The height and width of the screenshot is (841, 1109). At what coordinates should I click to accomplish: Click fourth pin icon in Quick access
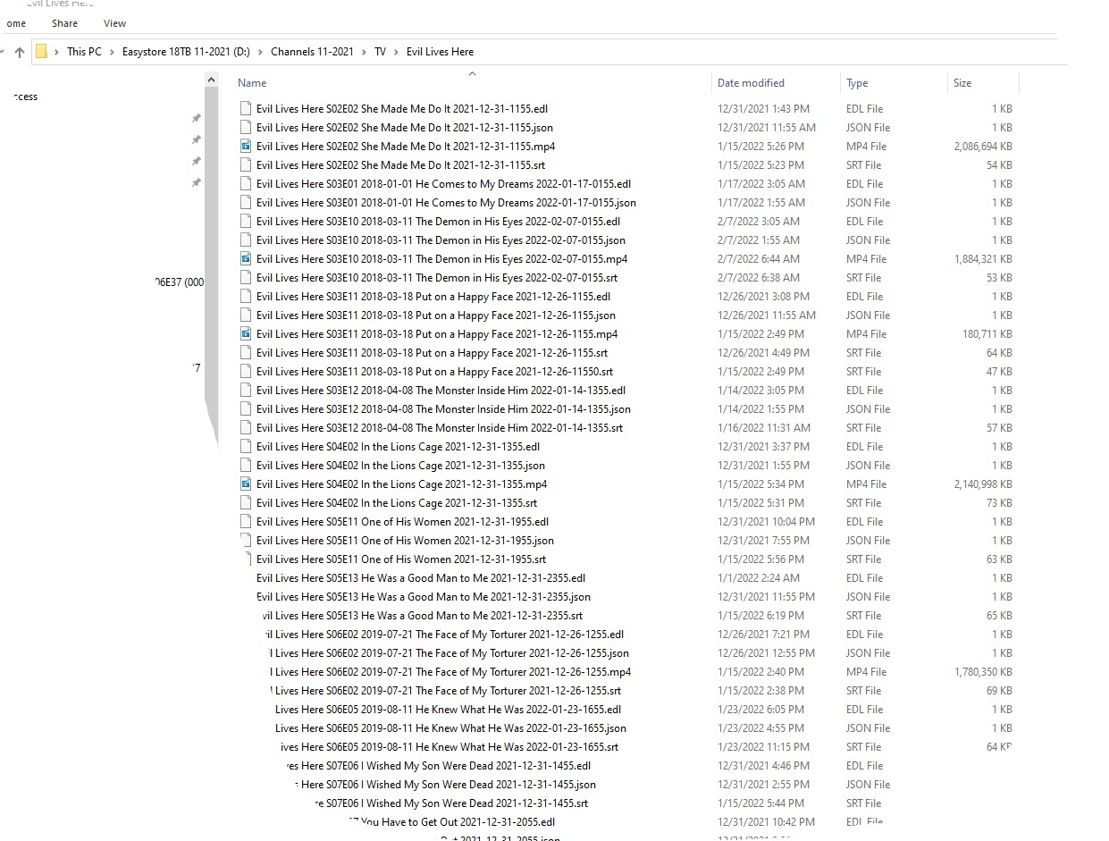(196, 182)
